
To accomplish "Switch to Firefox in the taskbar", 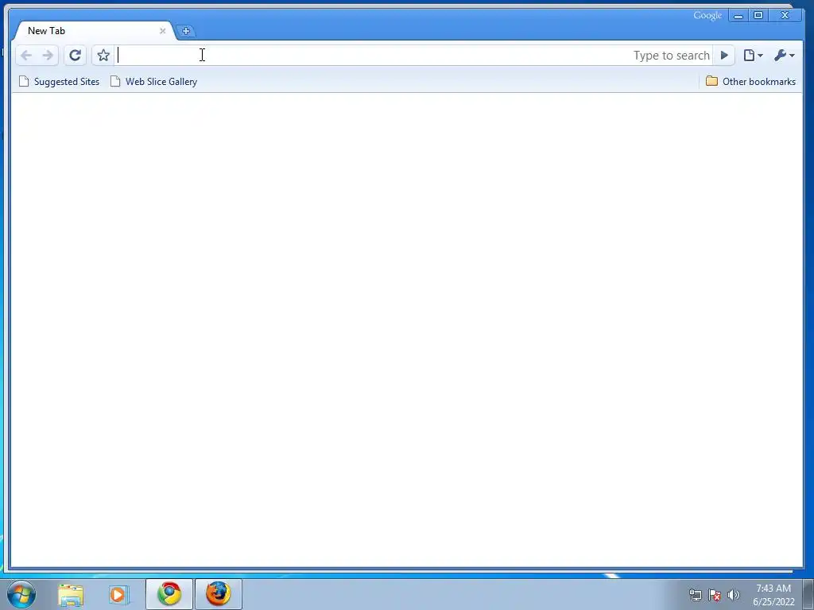I will pyautogui.click(x=219, y=594).
